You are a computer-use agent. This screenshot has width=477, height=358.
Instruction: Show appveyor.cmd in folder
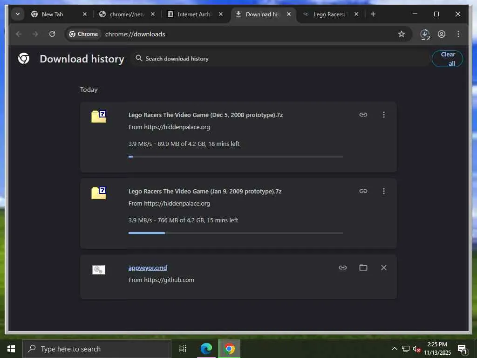coord(363,268)
